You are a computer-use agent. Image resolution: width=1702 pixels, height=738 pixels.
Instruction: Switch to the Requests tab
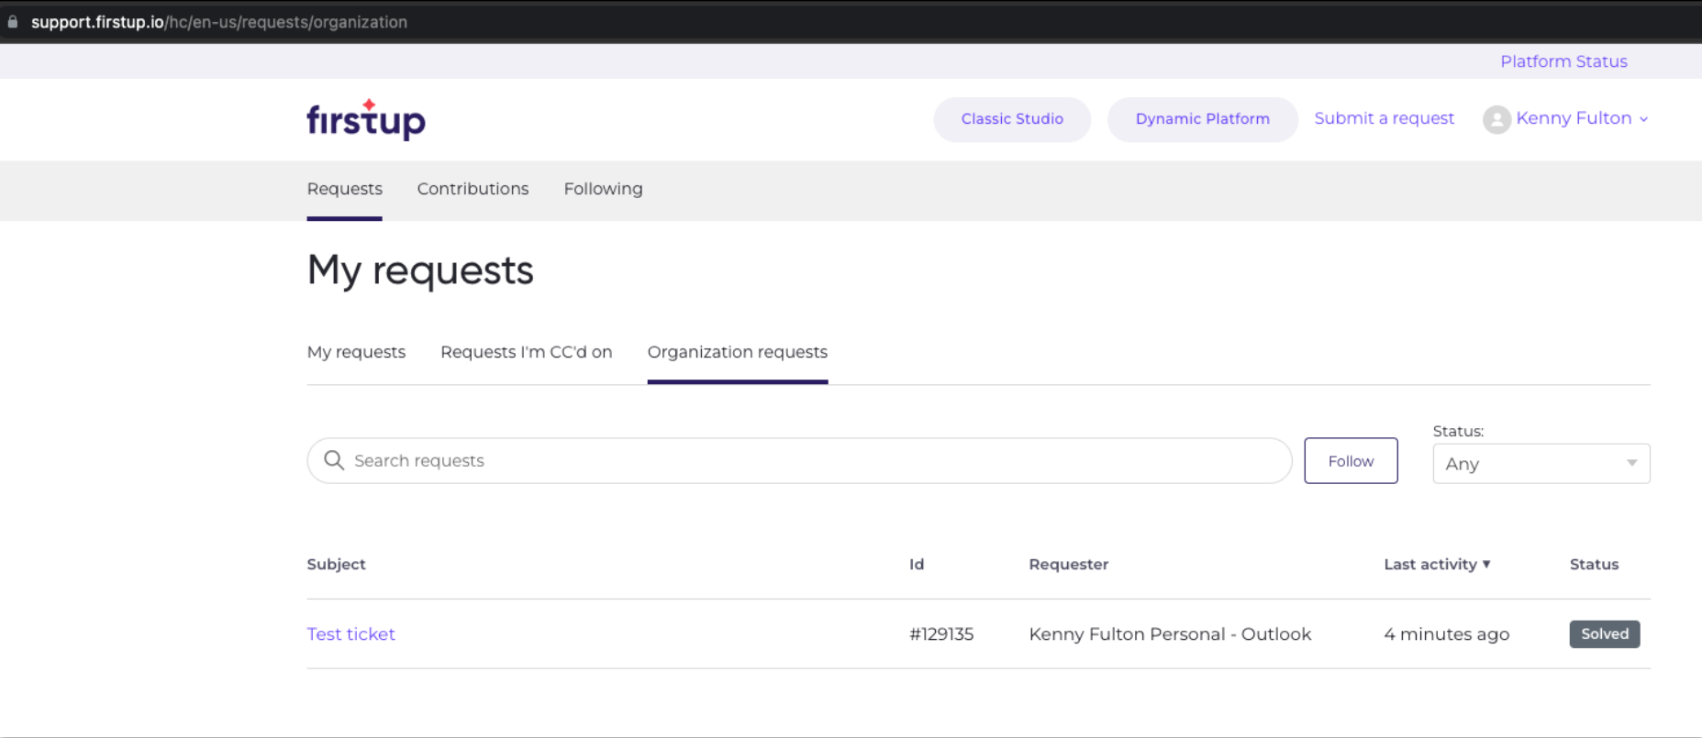[344, 189]
